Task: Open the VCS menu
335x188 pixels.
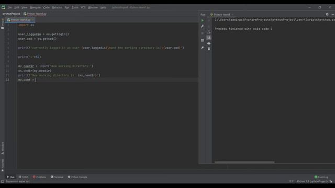Action: coord(83,7)
